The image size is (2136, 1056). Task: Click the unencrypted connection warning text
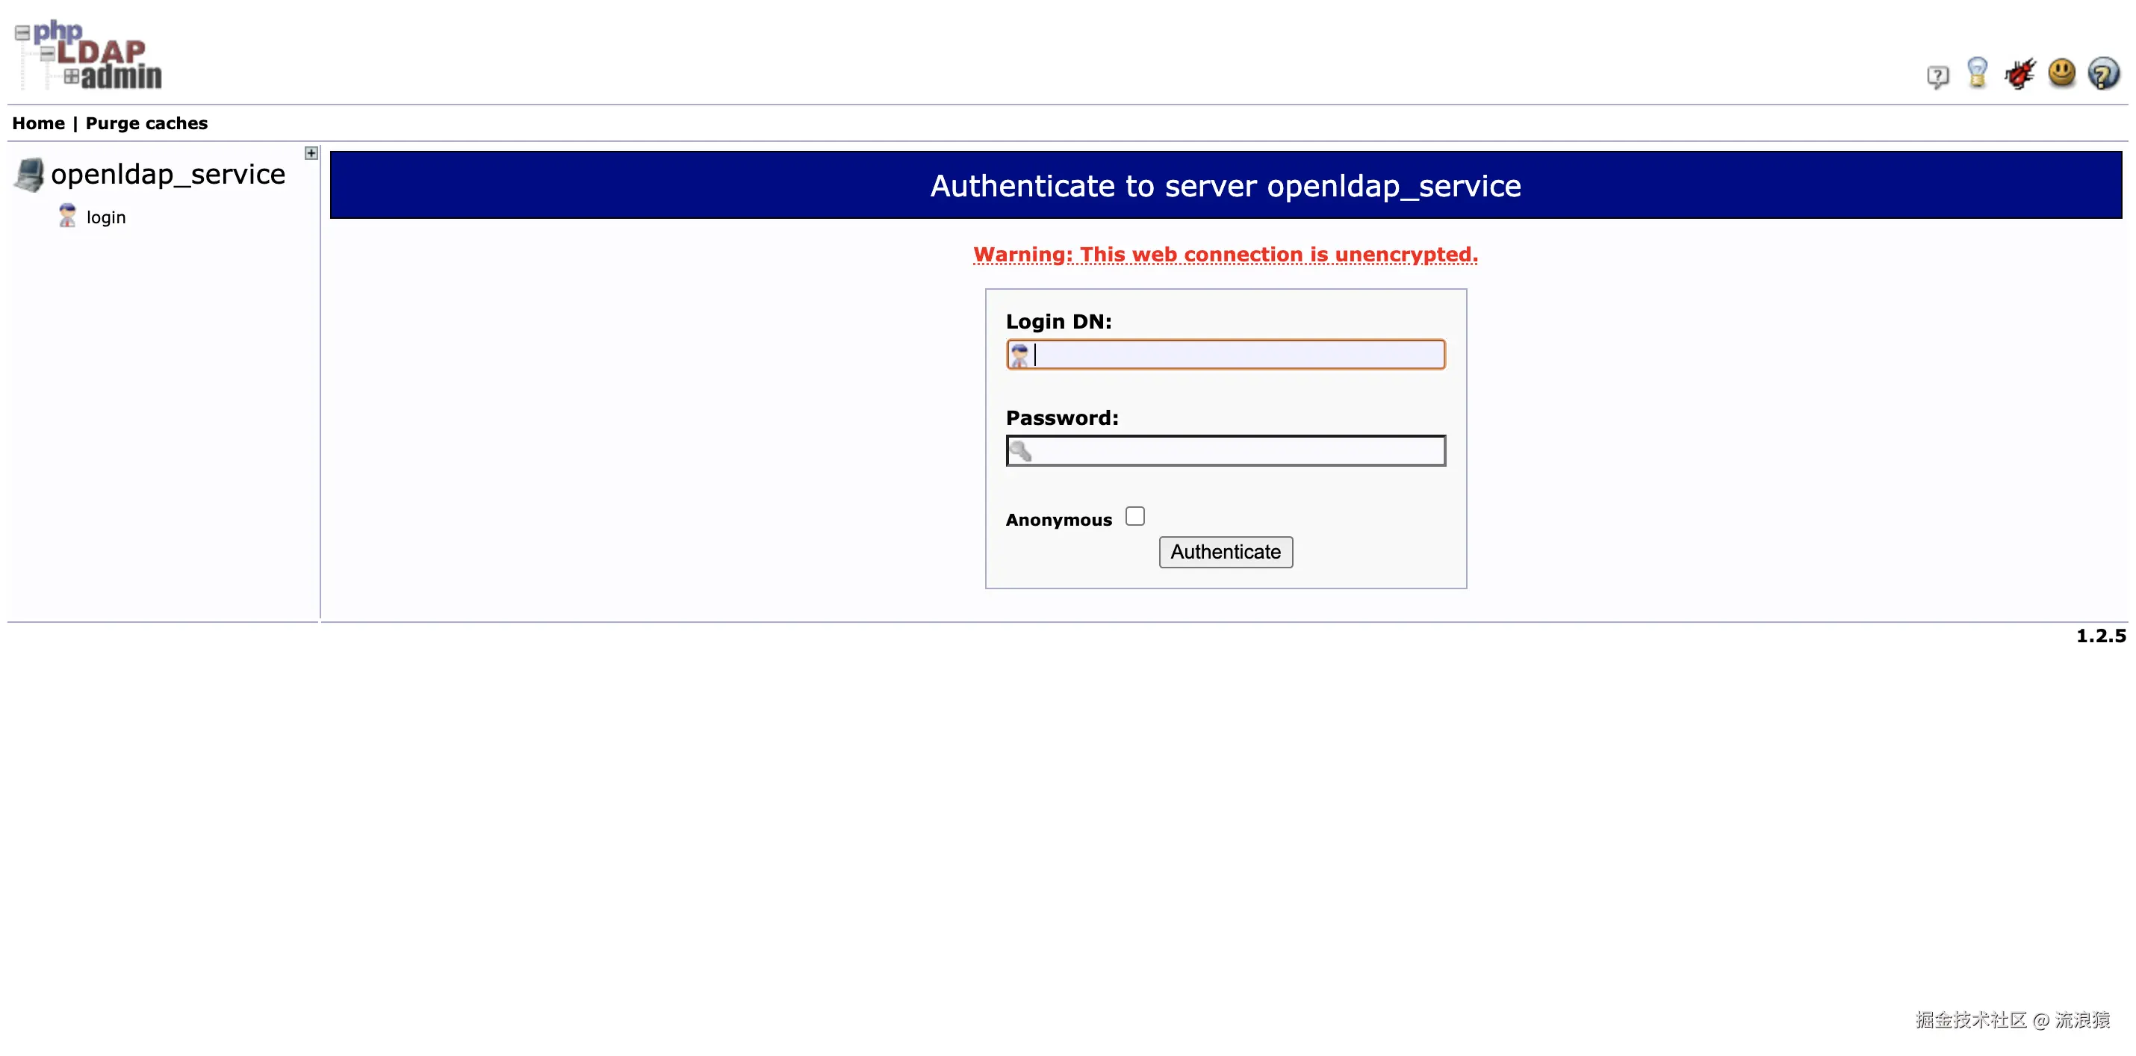coord(1225,255)
